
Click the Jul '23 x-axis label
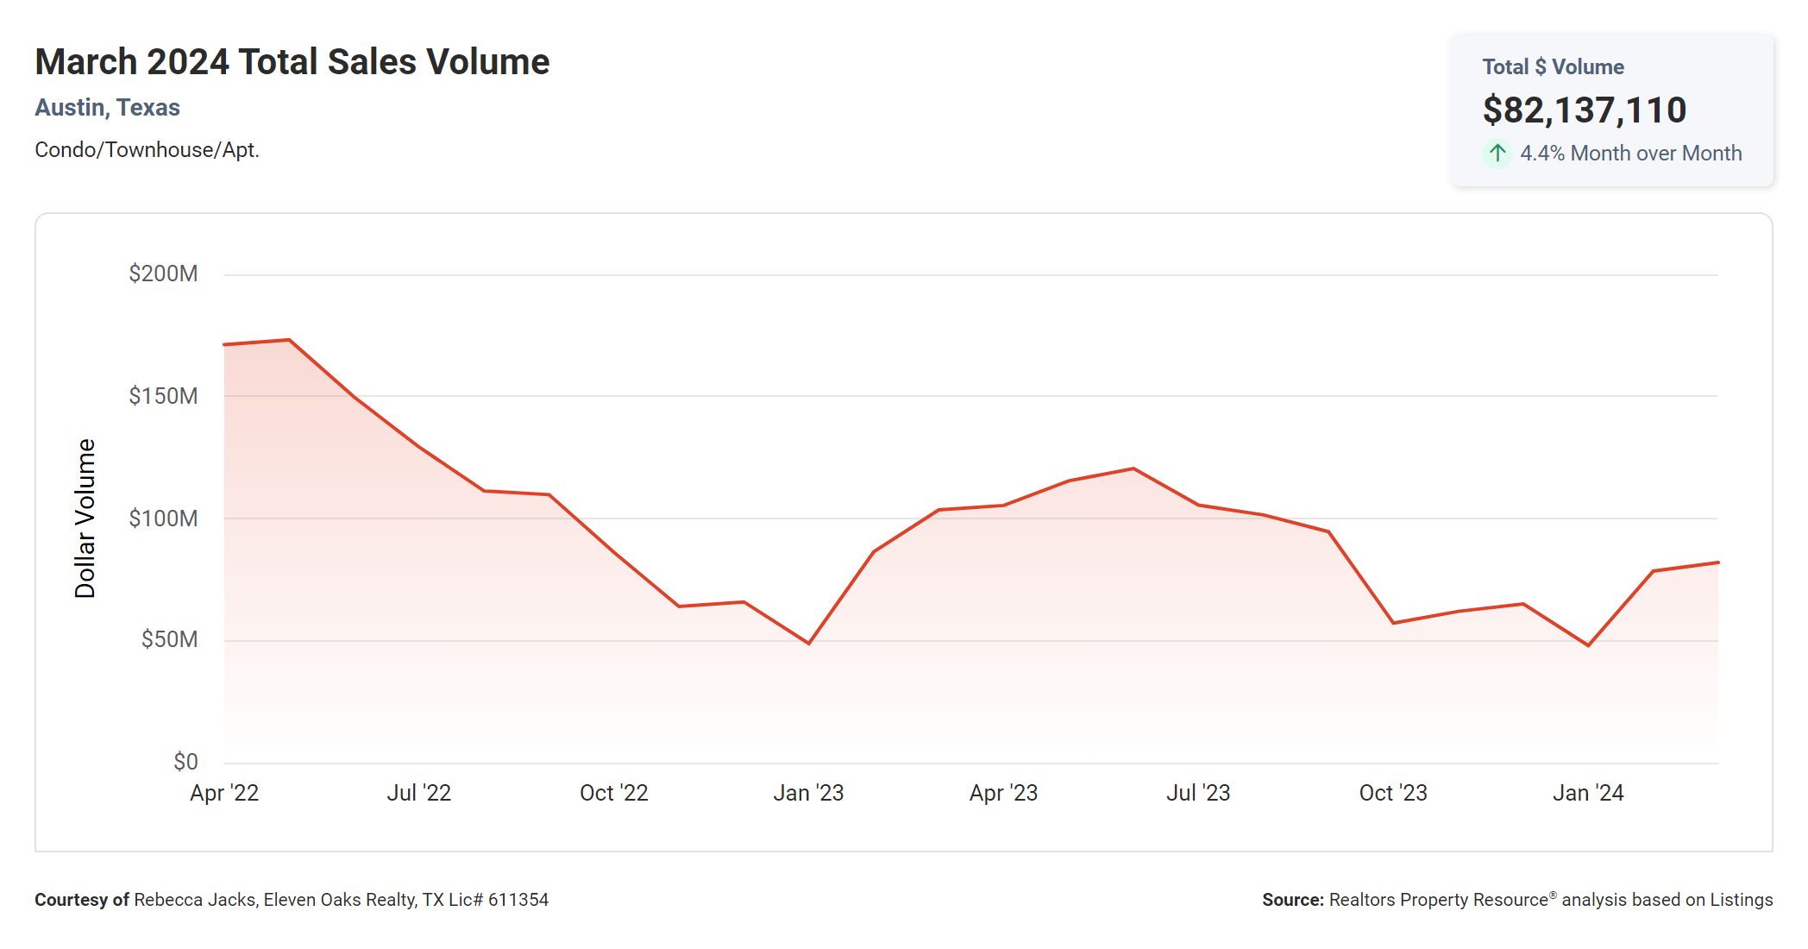click(x=1198, y=793)
